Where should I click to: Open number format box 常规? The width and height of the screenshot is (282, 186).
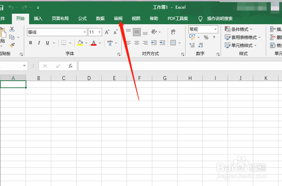click(203, 29)
